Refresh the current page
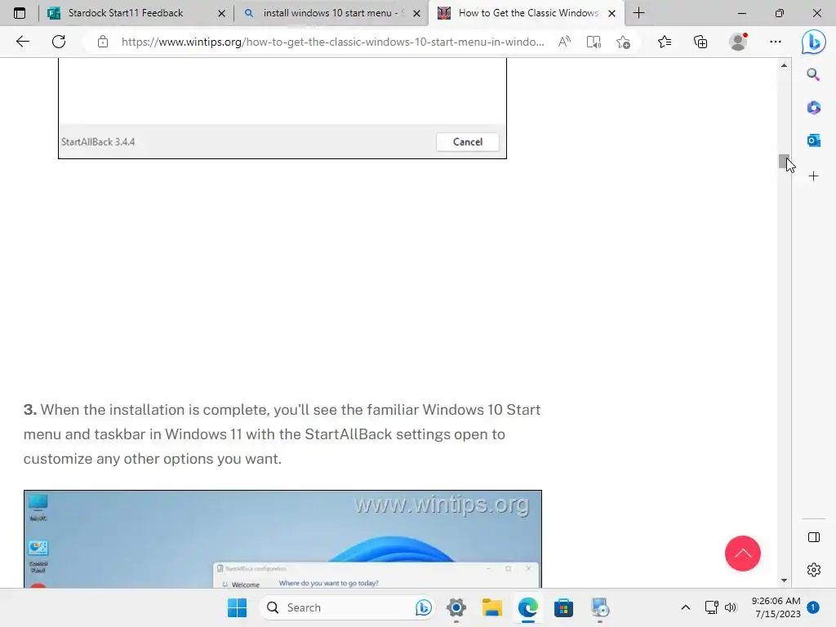The height and width of the screenshot is (627, 836). click(59, 42)
